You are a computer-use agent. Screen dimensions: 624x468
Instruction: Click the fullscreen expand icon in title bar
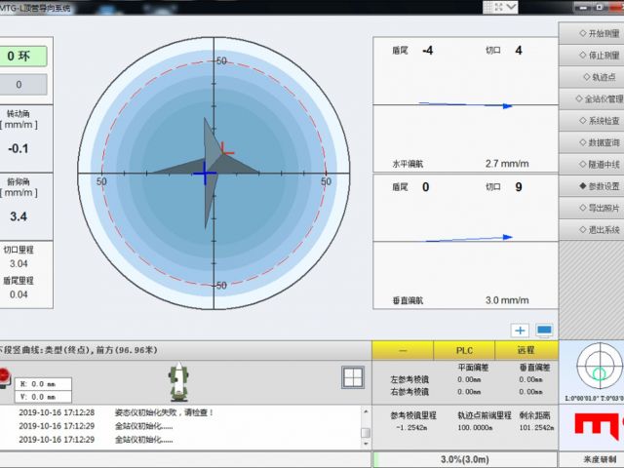click(498, 7)
